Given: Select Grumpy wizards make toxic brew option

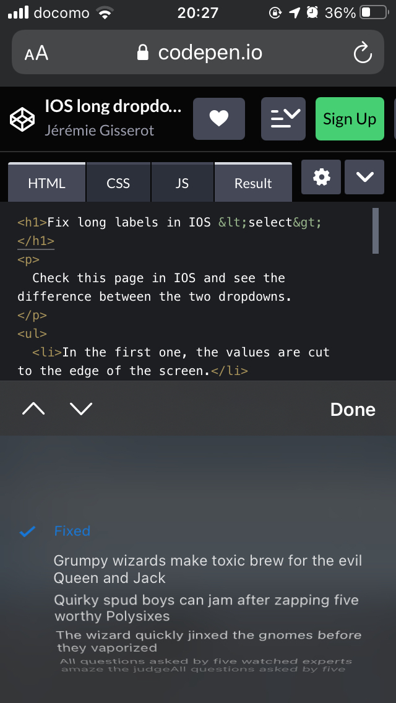Looking at the screenshot, I should coord(208,569).
